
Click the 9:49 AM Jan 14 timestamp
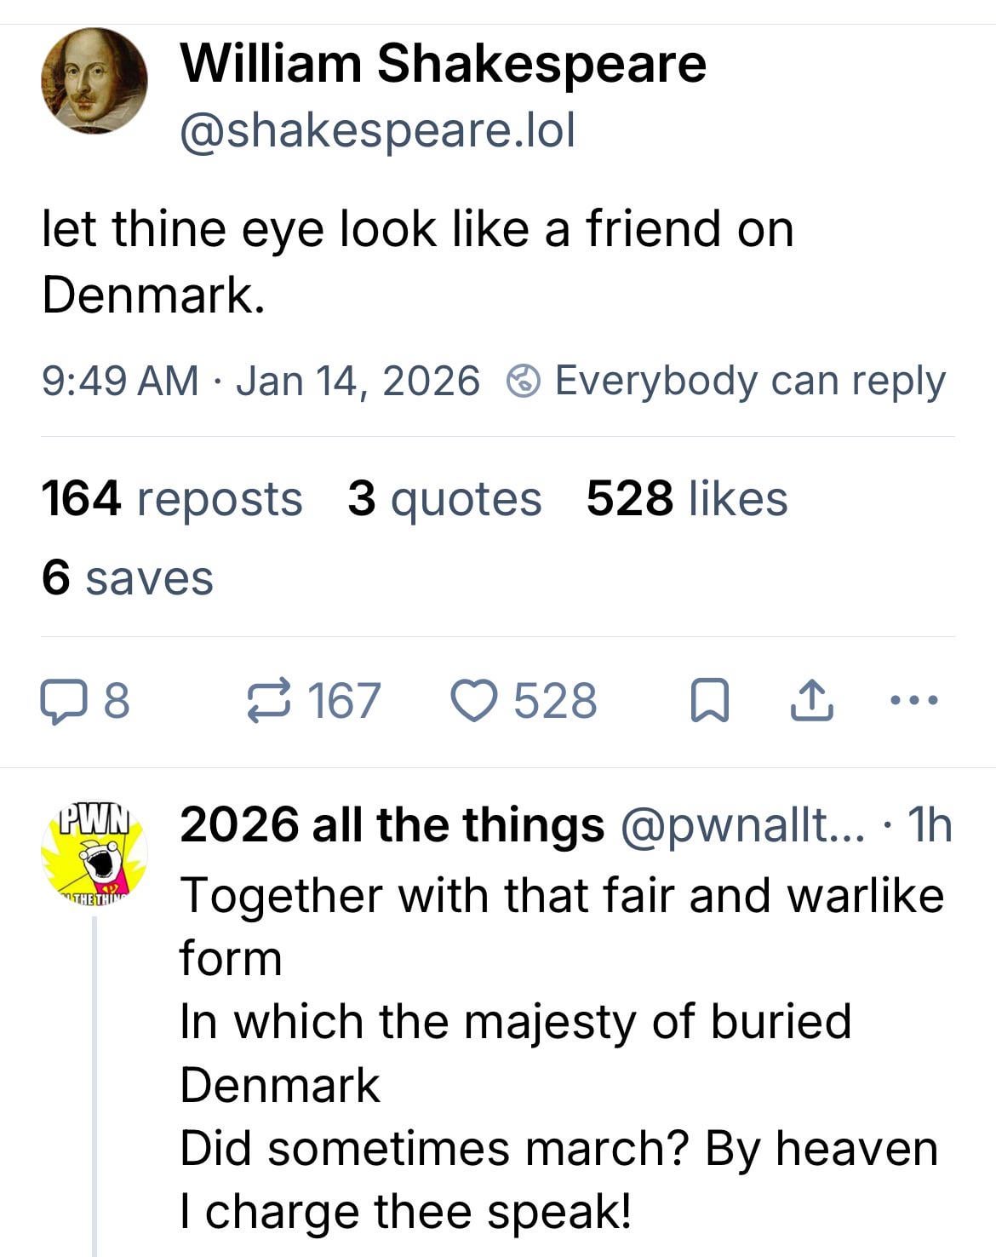(x=260, y=381)
